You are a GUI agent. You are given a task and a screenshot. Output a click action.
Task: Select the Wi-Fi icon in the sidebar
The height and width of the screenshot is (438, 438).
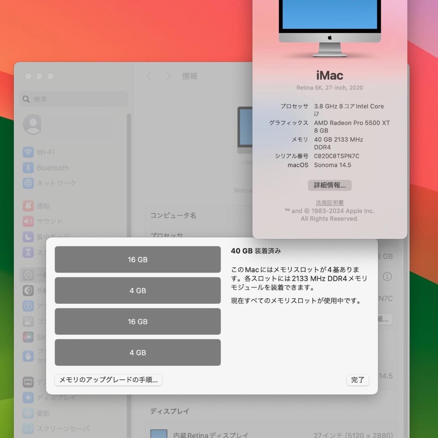[28, 152]
